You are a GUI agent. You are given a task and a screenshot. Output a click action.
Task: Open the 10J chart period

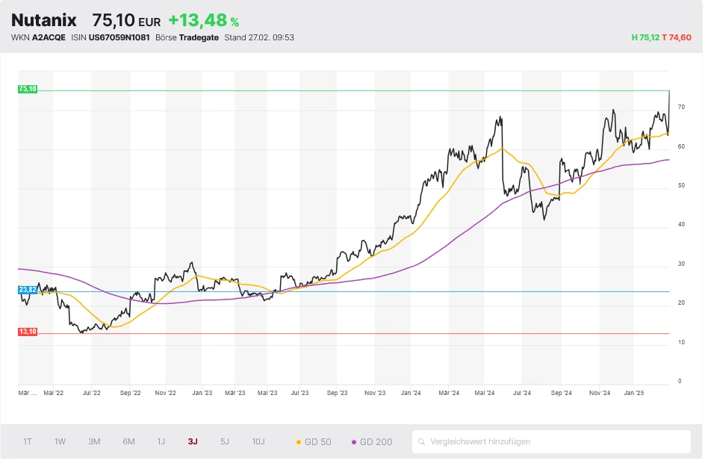(x=258, y=441)
